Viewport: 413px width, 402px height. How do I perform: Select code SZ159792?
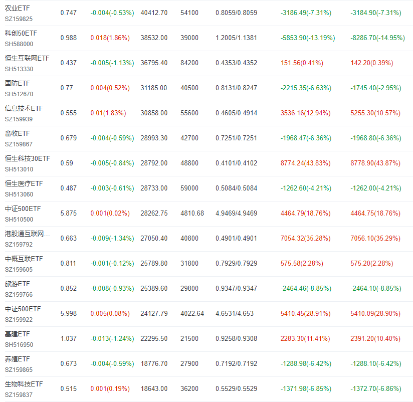pyautogui.click(x=19, y=245)
